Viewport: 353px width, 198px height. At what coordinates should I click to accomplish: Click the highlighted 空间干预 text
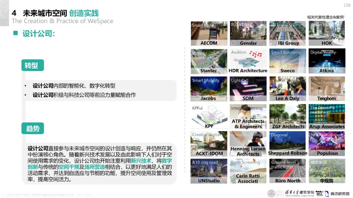[x=69, y=167]
